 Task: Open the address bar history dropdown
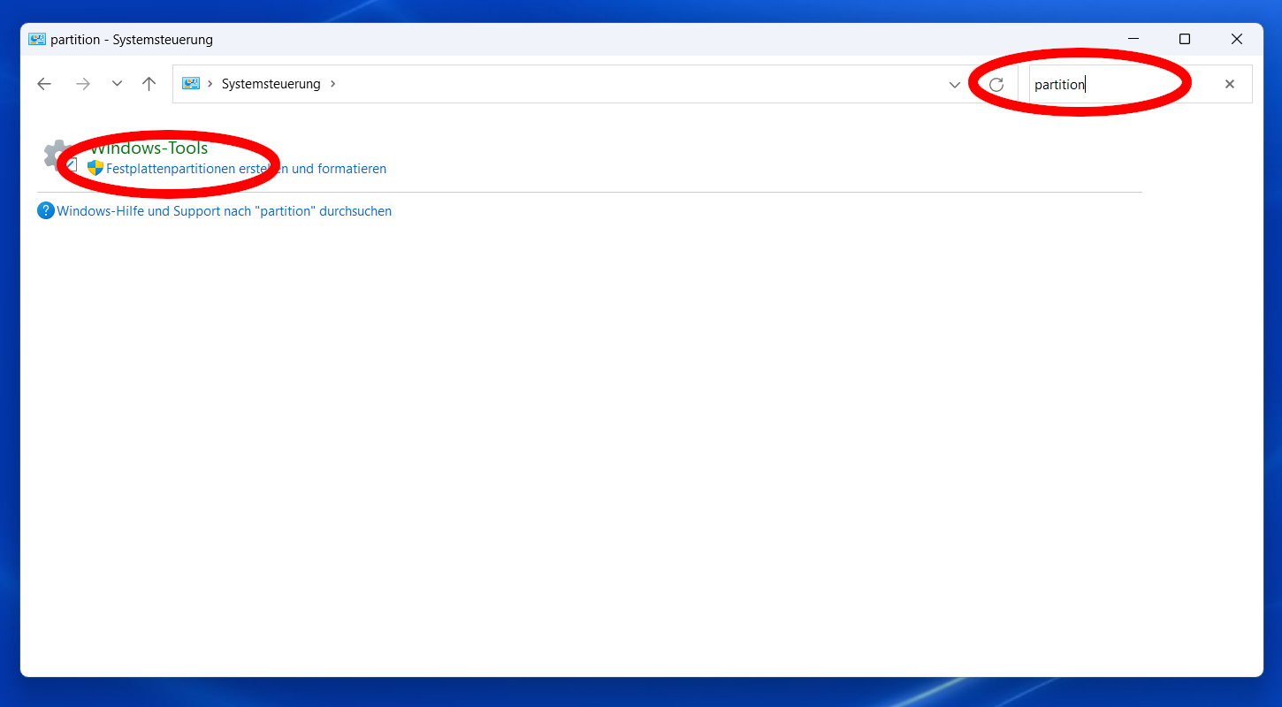954,85
